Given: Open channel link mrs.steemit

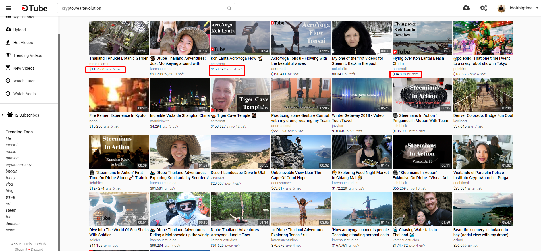Looking at the screenshot, I should tap(99, 64).
